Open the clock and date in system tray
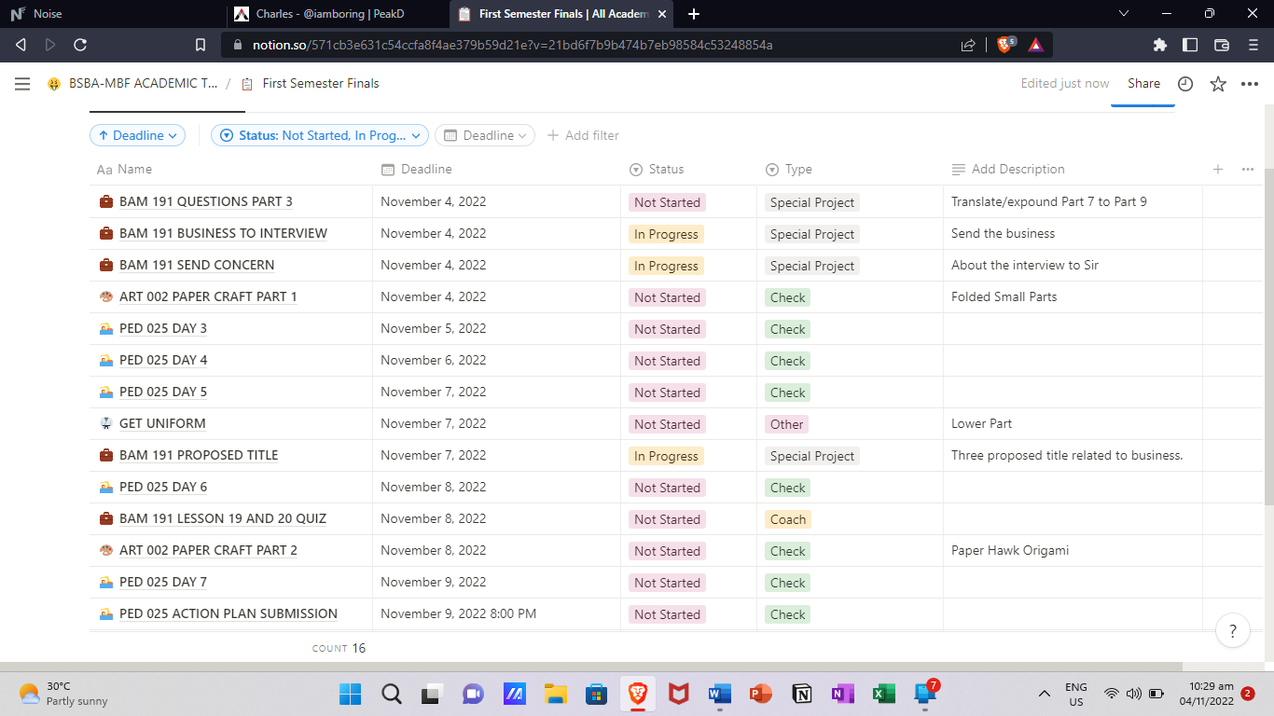The width and height of the screenshot is (1274, 716). pyautogui.click(x=1207, y=694)
